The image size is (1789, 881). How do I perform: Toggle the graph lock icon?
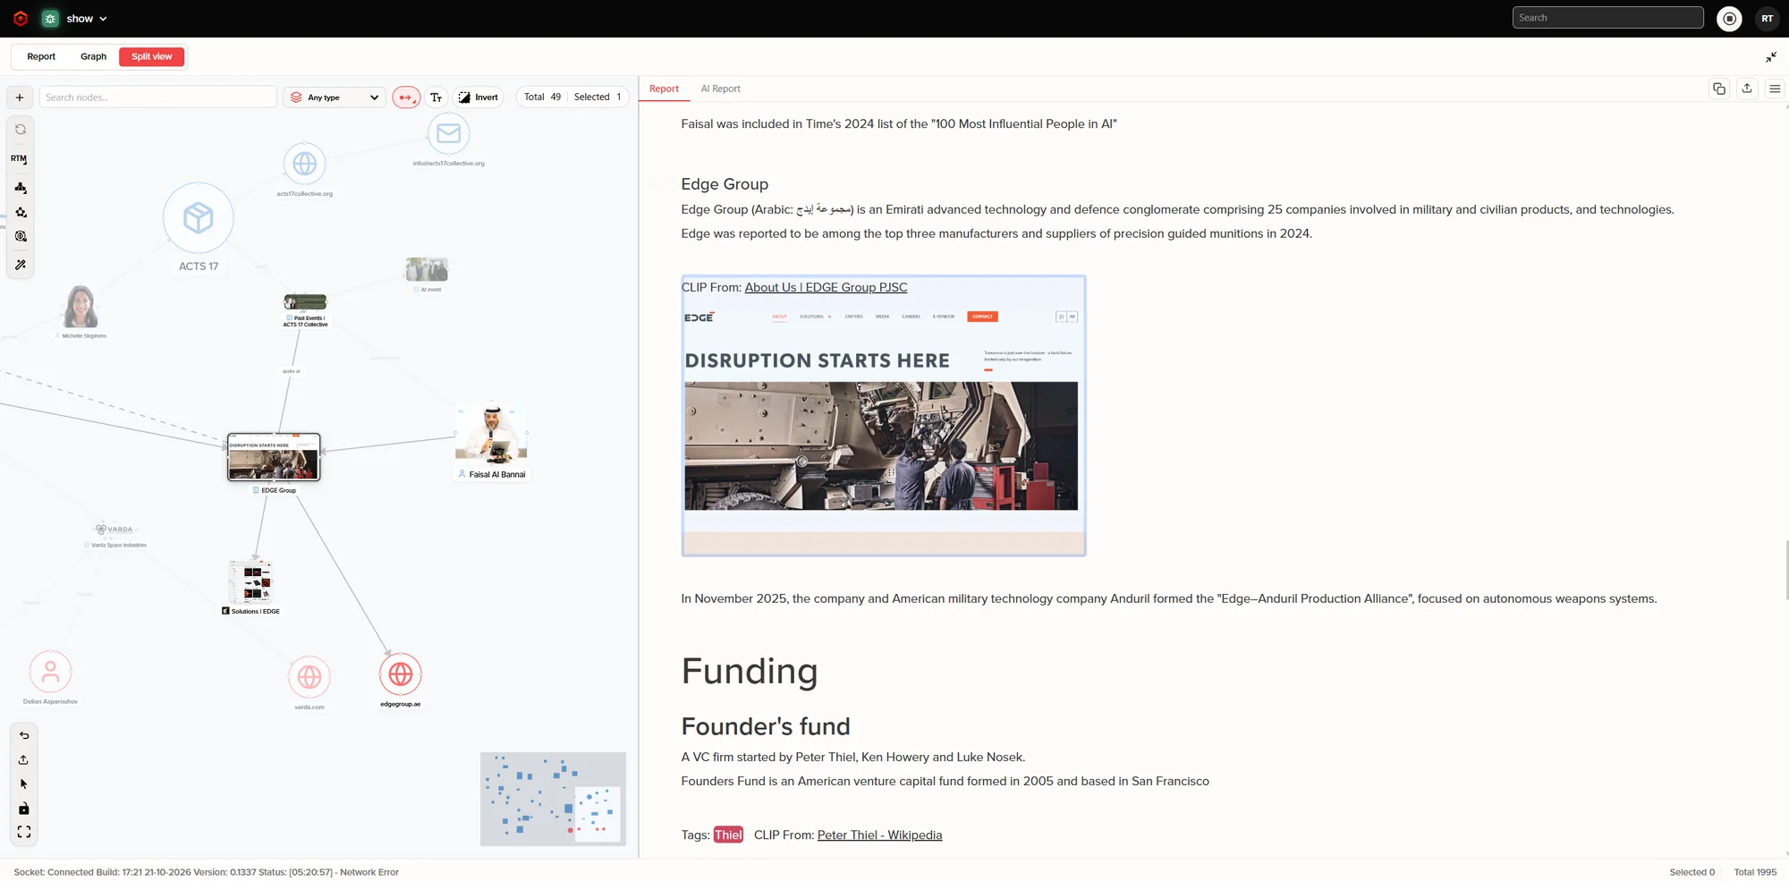[23, 809]
